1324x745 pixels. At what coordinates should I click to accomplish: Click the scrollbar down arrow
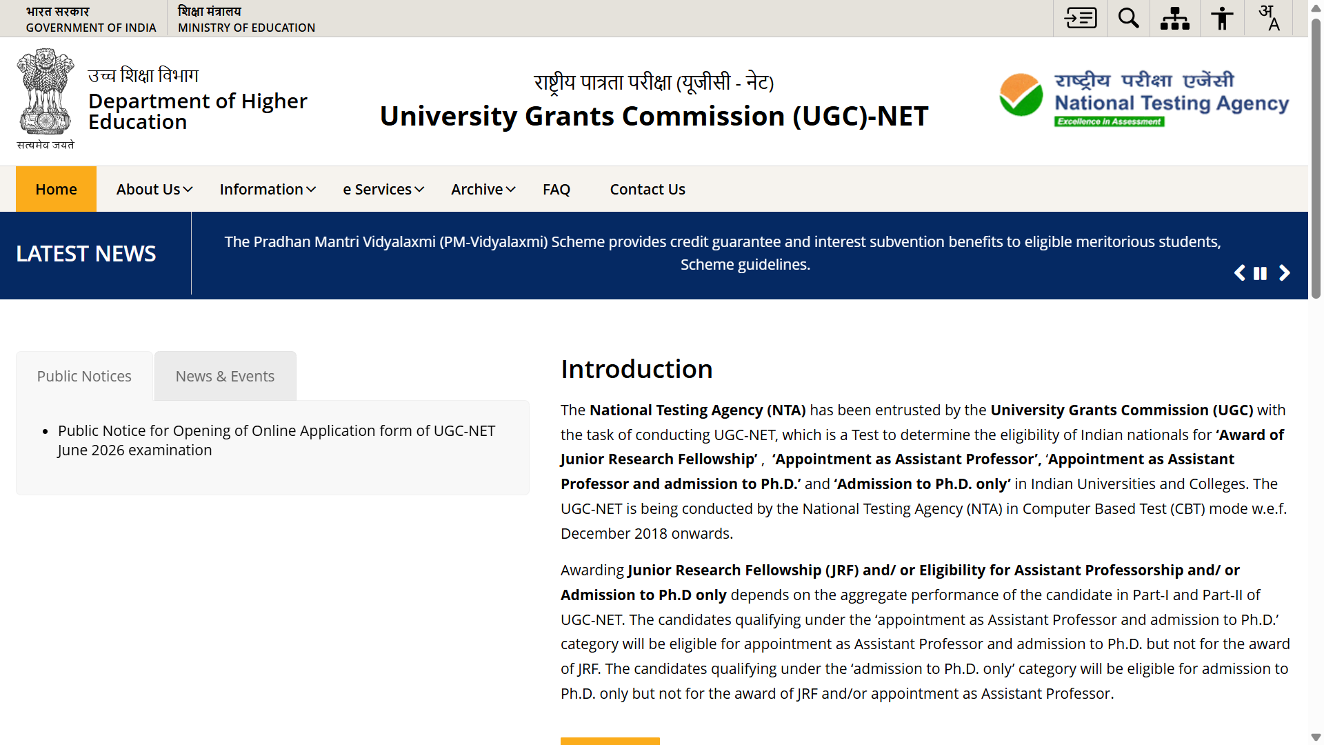1316,737
